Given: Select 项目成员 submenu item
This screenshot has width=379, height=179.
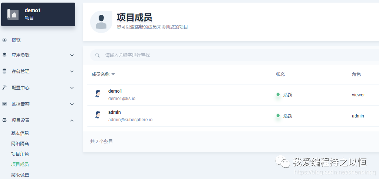Looking at the screenshot, I should click(x=20, y=164).
